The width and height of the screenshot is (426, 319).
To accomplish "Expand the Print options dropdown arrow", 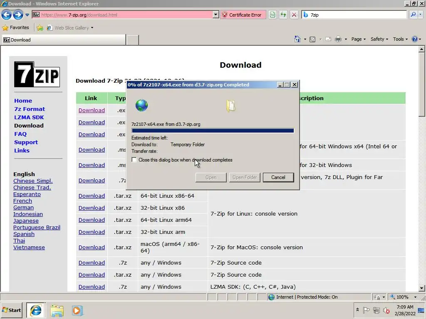I will pos(346,39).
